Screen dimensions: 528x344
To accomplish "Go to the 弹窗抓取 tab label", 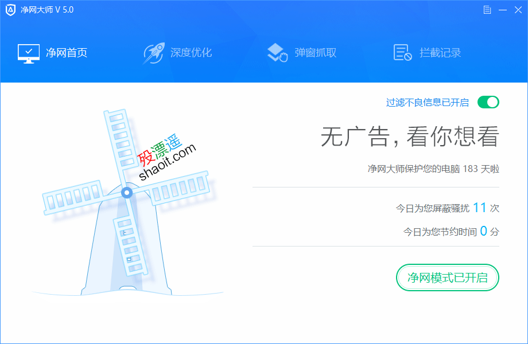I will (316, 53).
